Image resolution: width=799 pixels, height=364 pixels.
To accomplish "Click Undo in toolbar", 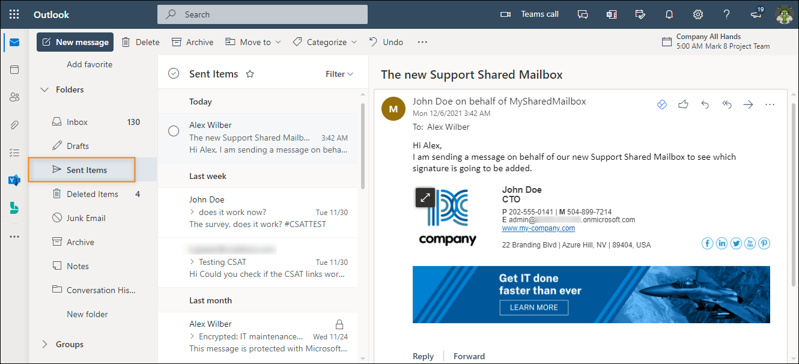I will pyautogui.click(x=386, y=42).
